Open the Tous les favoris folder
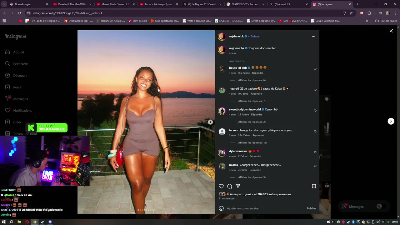Image resolution: width=400 pixels, height=225 pixels. pyautogui.click(x=386, y=21)
